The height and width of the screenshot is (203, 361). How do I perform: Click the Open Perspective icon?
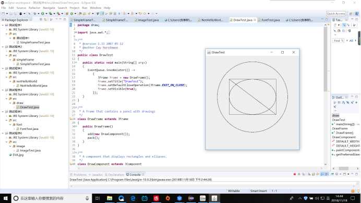tap(351, 14)
